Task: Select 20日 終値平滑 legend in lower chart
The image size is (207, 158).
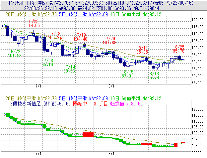Action: 31,98
